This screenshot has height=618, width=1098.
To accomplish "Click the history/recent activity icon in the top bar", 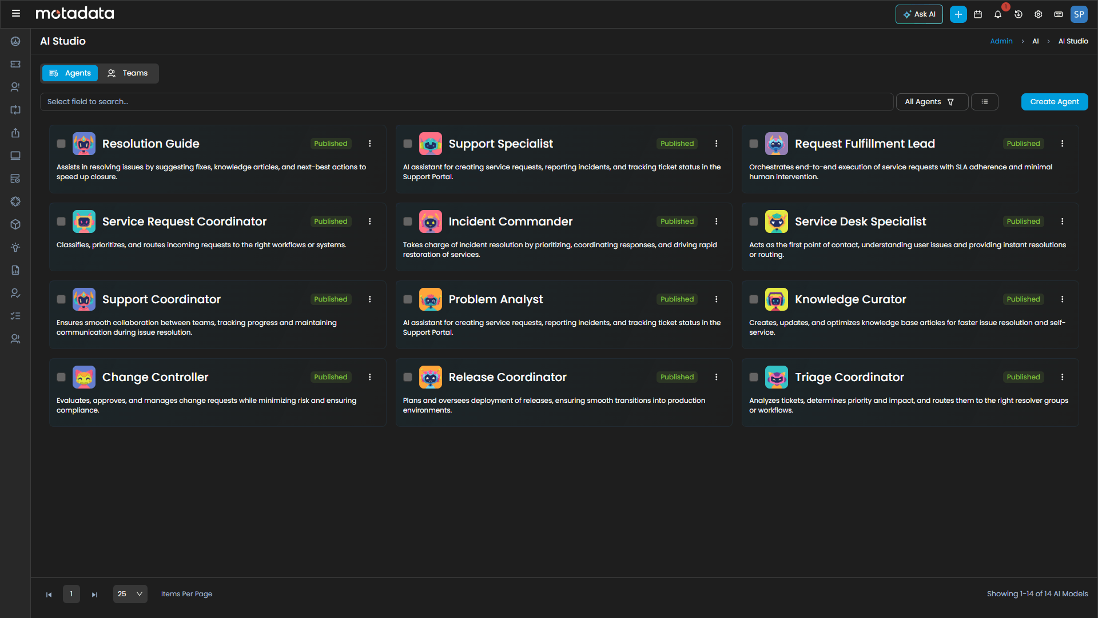I will pyautogui.click(x=1019, y=14).
